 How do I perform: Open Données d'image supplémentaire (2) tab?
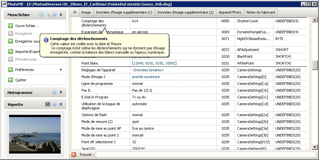coord(186,12)
